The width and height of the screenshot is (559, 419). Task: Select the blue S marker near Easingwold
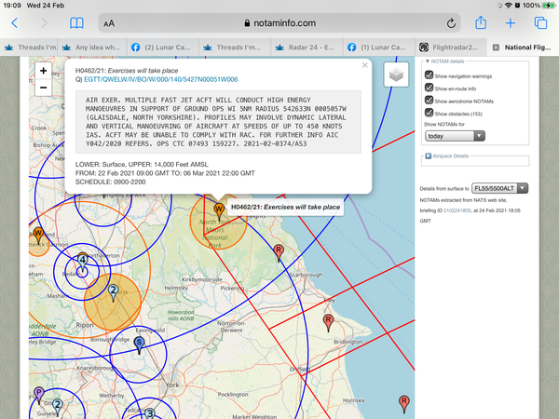[139, 345]
